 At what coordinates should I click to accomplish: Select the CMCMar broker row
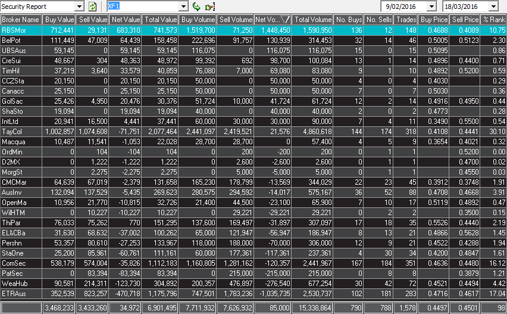click(x=253, y=182)
